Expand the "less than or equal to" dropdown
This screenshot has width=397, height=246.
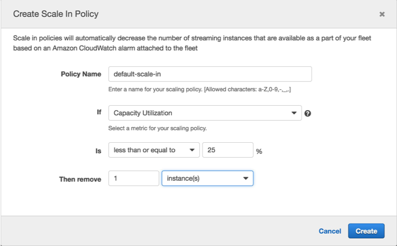pos(154,150)
